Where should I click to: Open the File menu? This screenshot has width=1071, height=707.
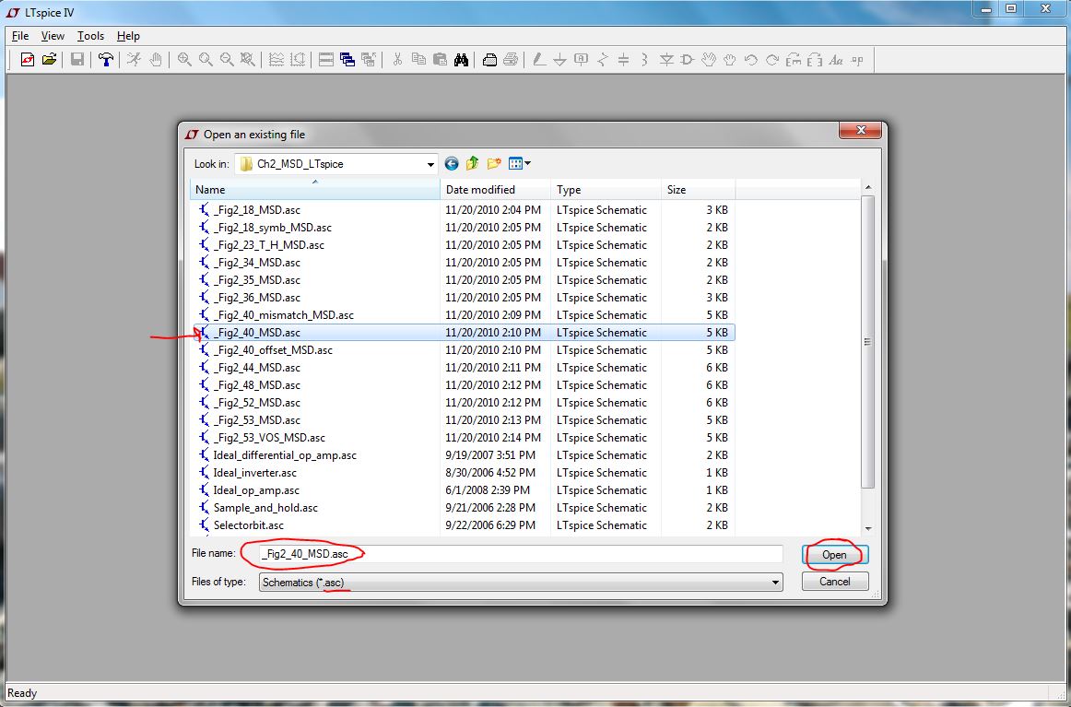point(20,36)
